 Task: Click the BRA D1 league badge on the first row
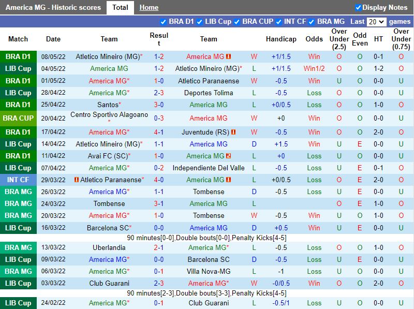tap(19, 56)
